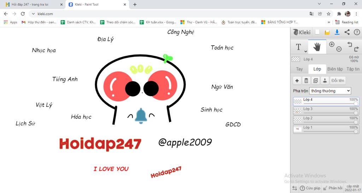Duplicate the current layer
The image size is (362, 193).
point(316,81)
